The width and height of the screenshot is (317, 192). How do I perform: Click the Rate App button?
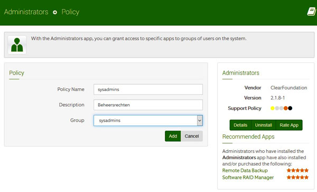click(289, 125)
